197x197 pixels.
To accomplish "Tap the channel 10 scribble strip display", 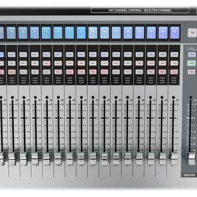I will [x=104, y=33].
